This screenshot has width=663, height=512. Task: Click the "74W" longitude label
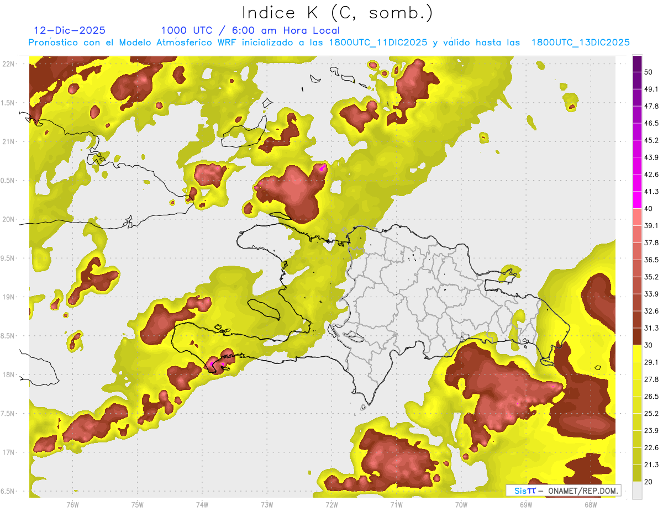click(x=202, y=505)
